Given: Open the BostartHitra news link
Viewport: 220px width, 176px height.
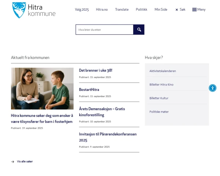Looking at the screenshot, I should click(89, 89).
